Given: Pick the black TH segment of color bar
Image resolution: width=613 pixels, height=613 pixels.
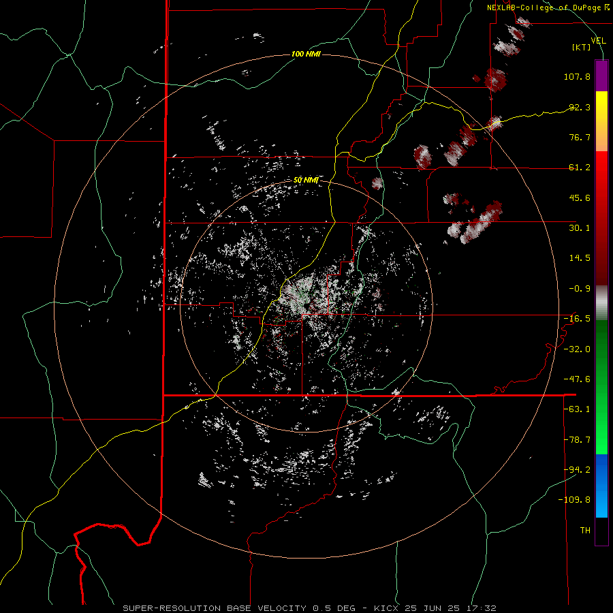Looking at the screenshot, I should [x=601, y=531].
